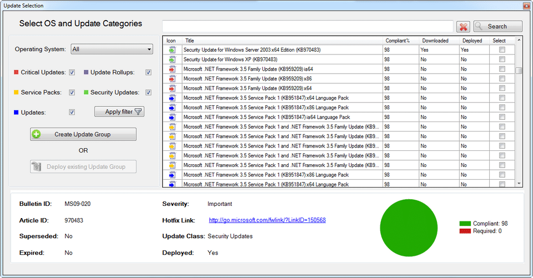Select .NET 3.5 Family Update KB959209 x86 title
533x278 pixels.
tap(248, 78)
